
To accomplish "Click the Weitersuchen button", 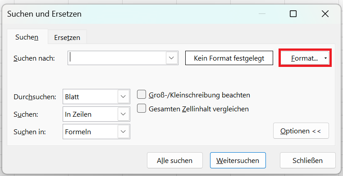I will point(238,160).
